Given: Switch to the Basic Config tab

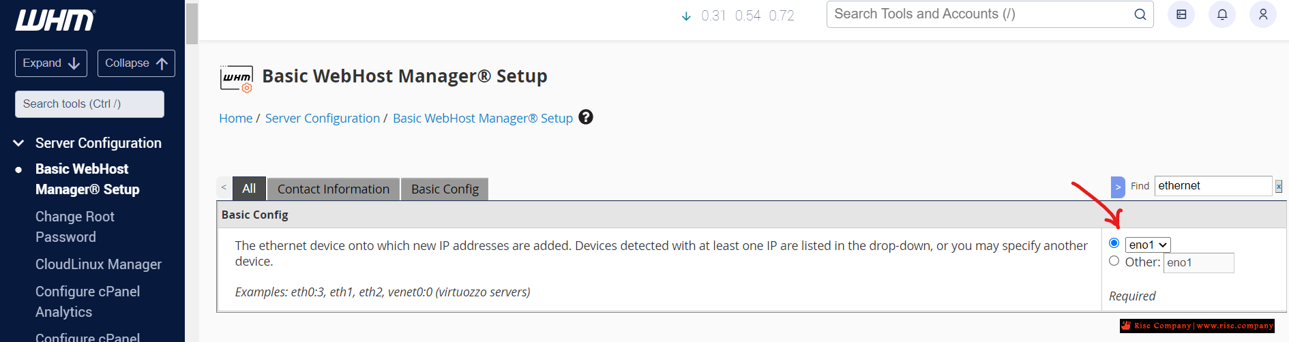Looking at the screenshot, I should click(x=445, y=189).
